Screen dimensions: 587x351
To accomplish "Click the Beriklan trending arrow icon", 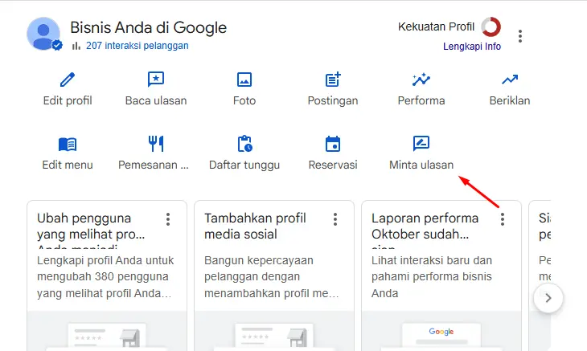I will [x=510, y=80].
